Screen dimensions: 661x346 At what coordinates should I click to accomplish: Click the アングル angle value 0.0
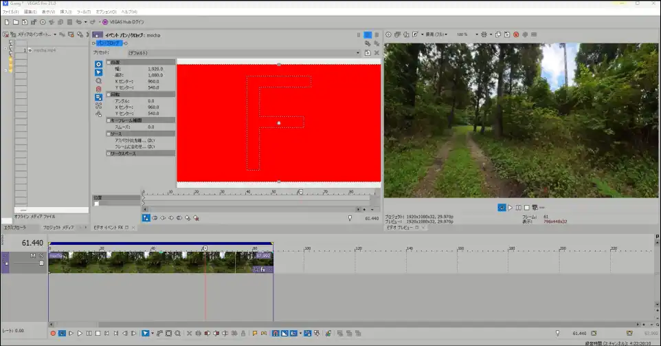(x=151, y=101)
